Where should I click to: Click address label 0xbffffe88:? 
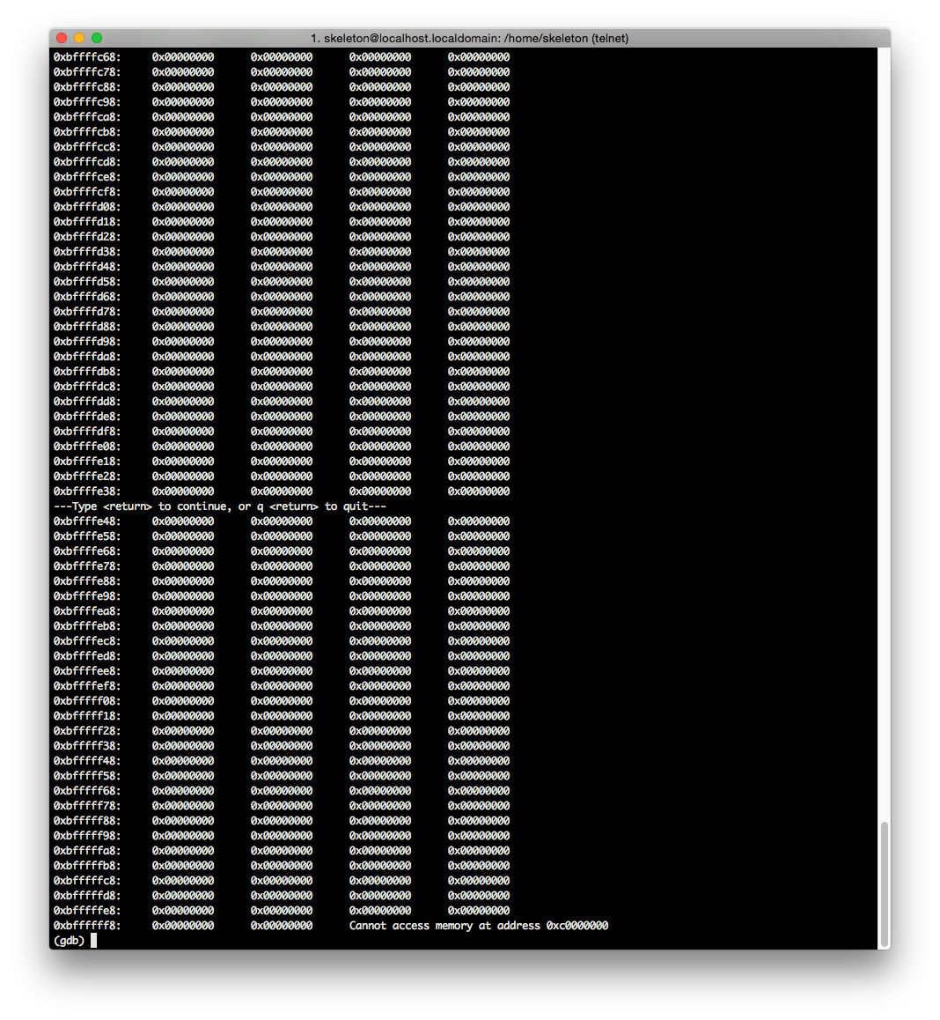click(x=87, y=580)
